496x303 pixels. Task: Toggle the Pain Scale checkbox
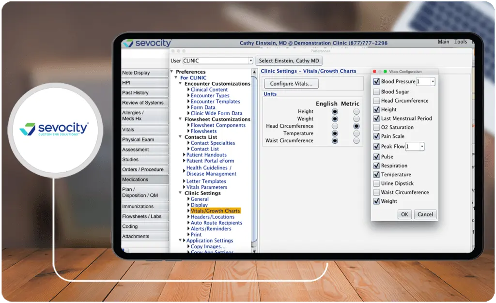pos(376,136)
